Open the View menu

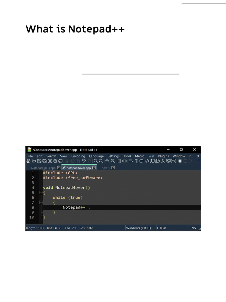click(64, 156)
